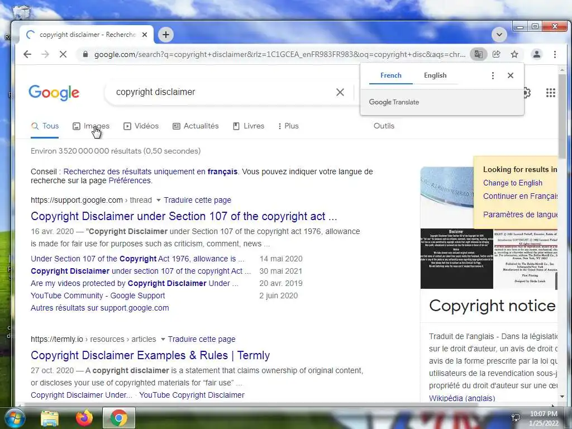
Task: Open the white copyright page thumbnail
Action: [525, 258]
